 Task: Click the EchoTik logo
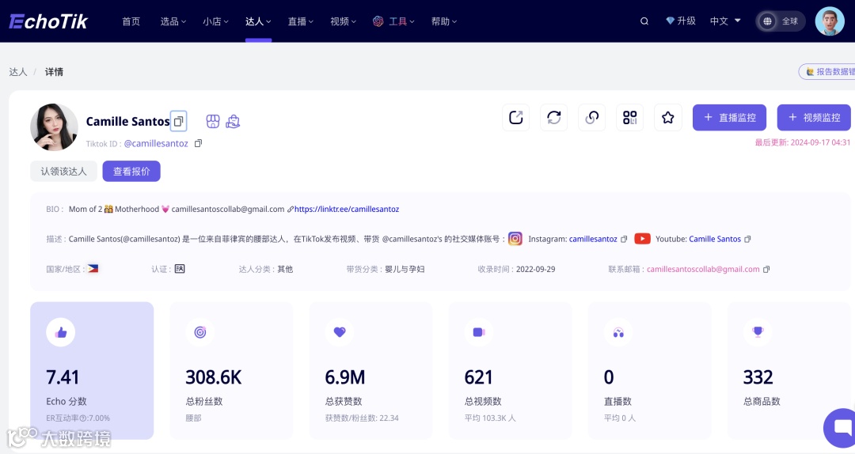[48, 21]
